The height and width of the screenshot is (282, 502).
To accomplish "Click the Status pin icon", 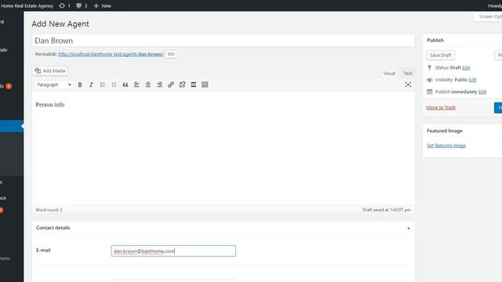I will click(429, 67).
